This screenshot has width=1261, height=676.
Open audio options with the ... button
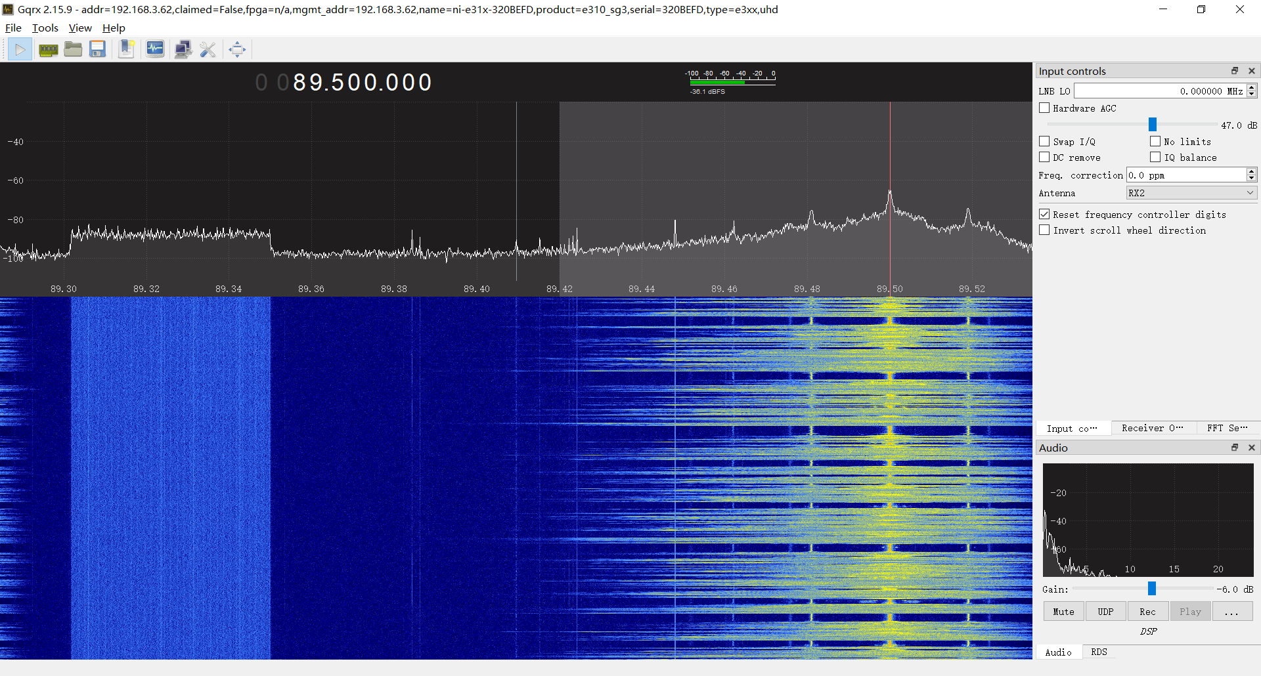tap(1232, 612)
